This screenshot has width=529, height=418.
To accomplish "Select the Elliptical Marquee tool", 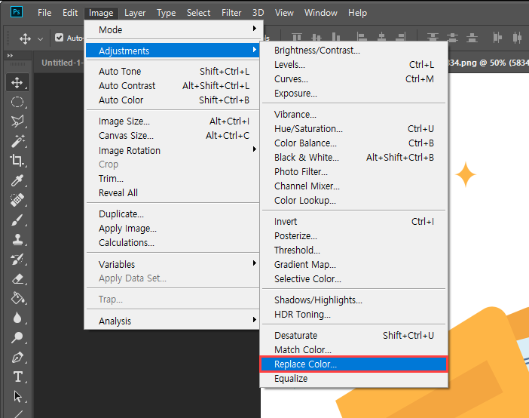I will (x=17, y=102).
